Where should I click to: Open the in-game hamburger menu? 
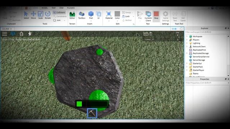[4, 34]
